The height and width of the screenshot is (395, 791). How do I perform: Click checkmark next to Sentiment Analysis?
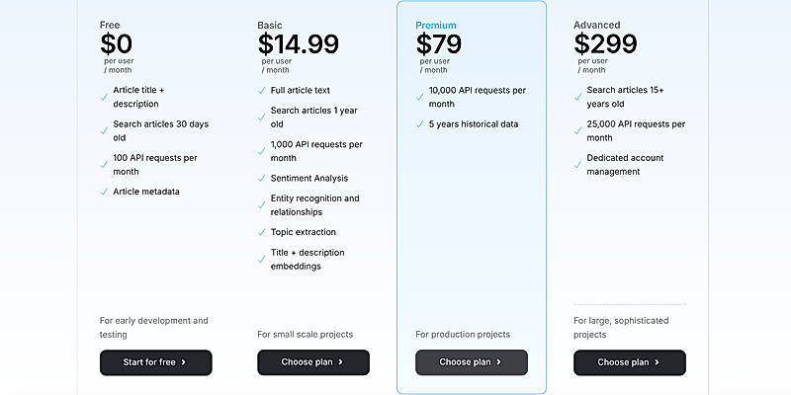click(262, 179)
